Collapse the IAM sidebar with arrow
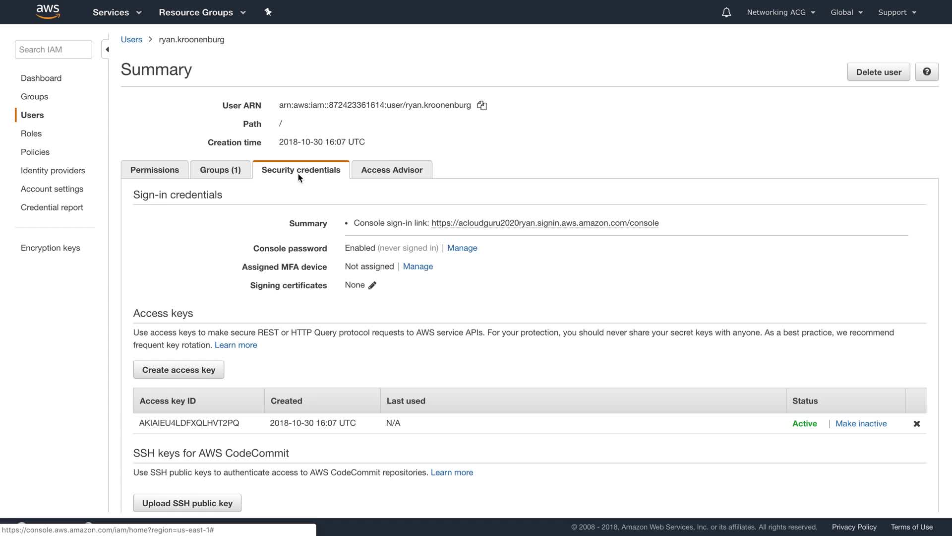Viewport: 952px width, 536px height. 107,50
